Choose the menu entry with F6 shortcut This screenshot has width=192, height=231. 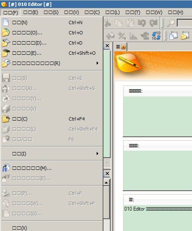(x=52, y=139)
